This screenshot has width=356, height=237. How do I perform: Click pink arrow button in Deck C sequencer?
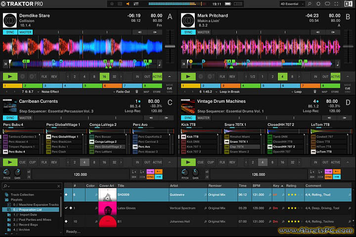[150, 172]
